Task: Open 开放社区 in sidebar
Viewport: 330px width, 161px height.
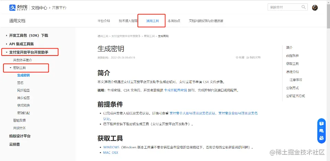Action: pyautogui.click(x=19, y=128)
